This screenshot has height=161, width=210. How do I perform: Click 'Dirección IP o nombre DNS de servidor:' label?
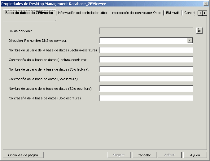click(38, 41)
